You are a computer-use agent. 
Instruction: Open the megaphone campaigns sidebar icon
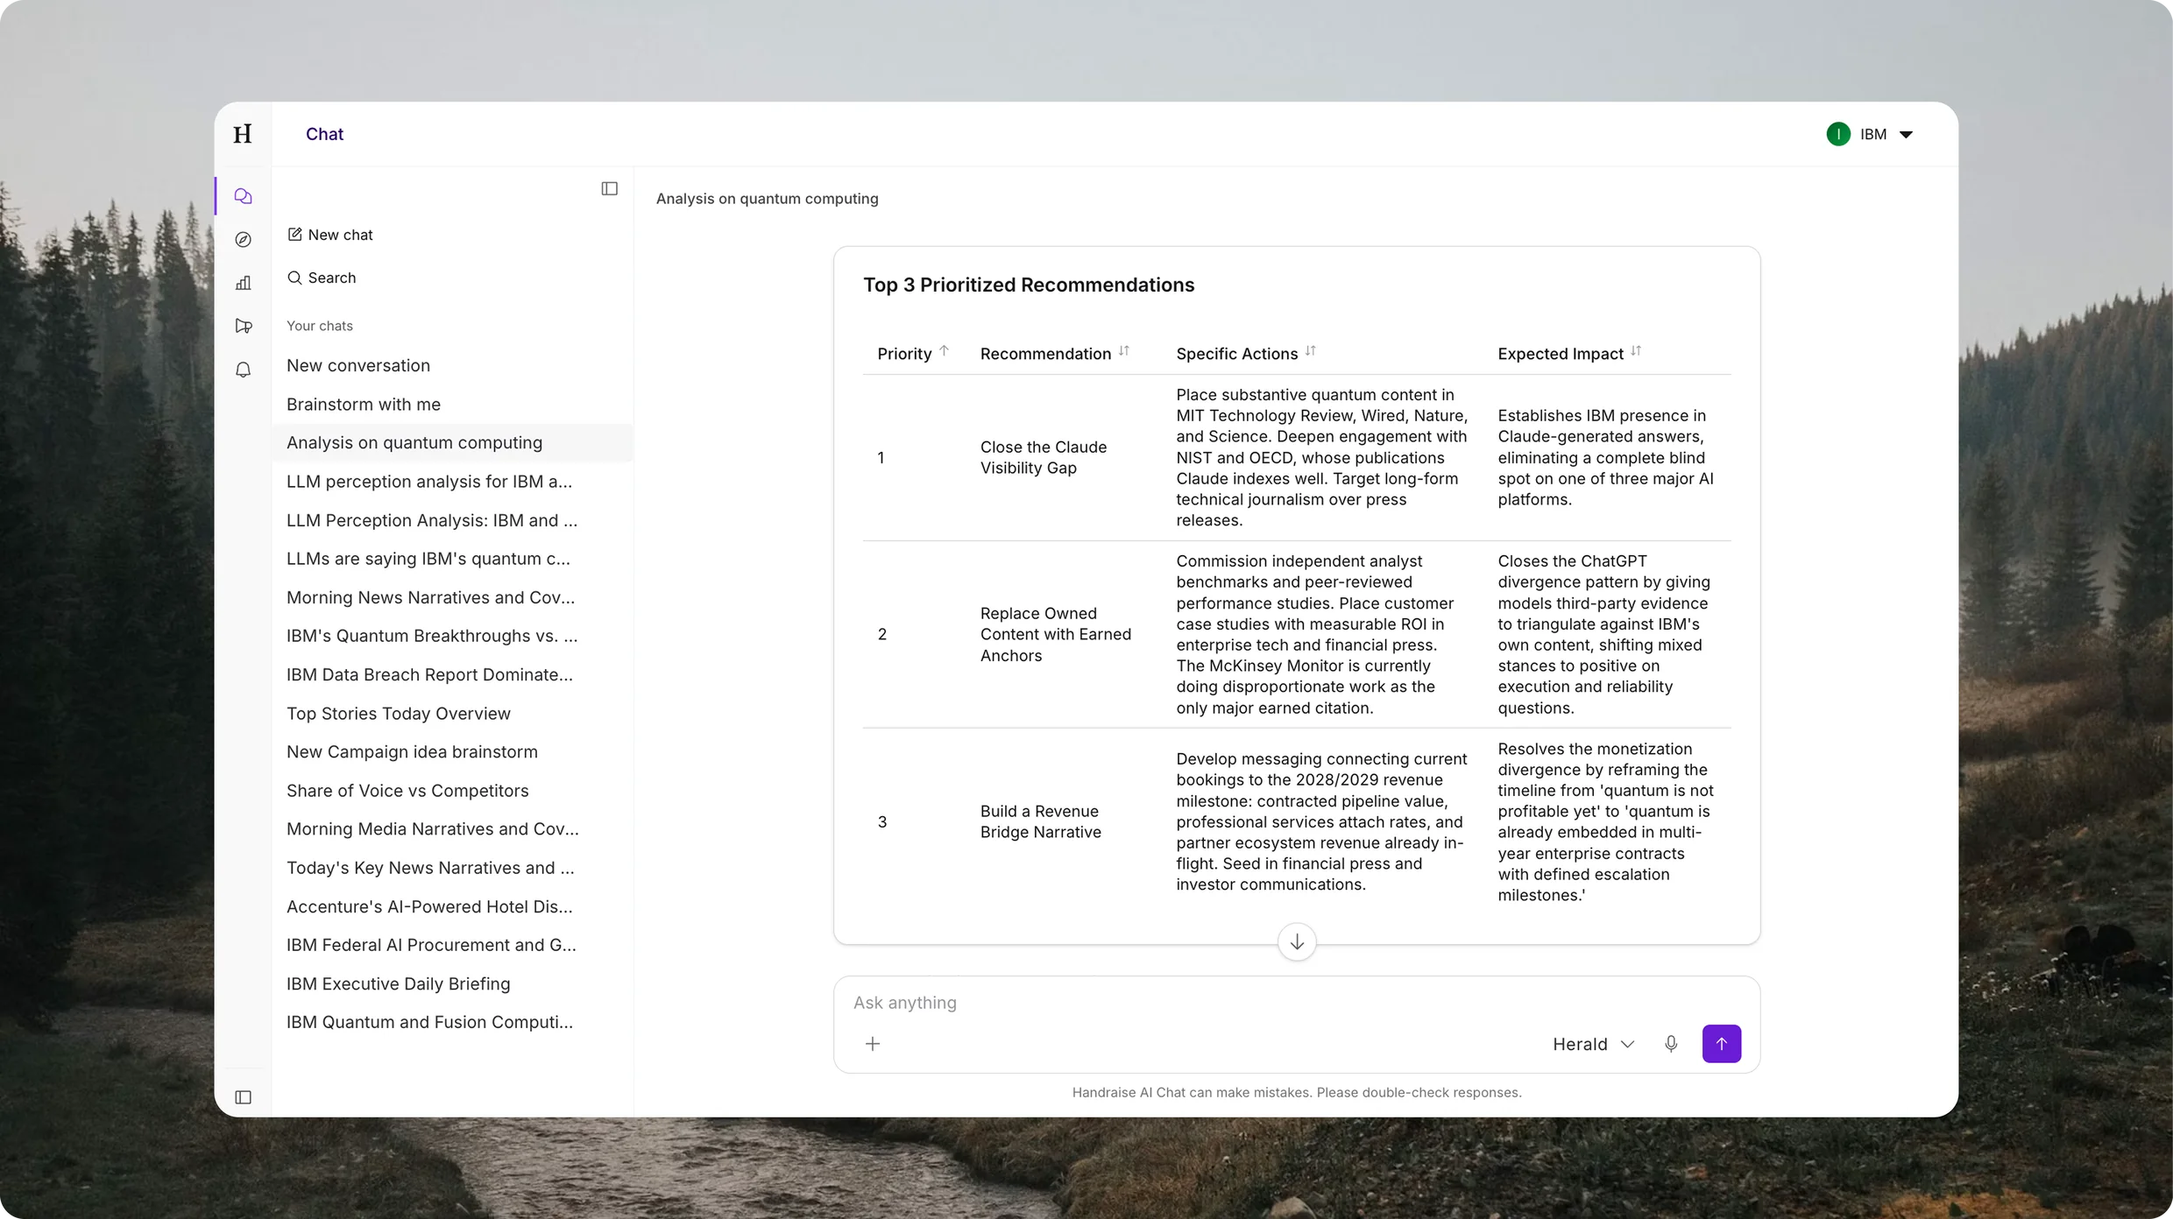(244, 326)
